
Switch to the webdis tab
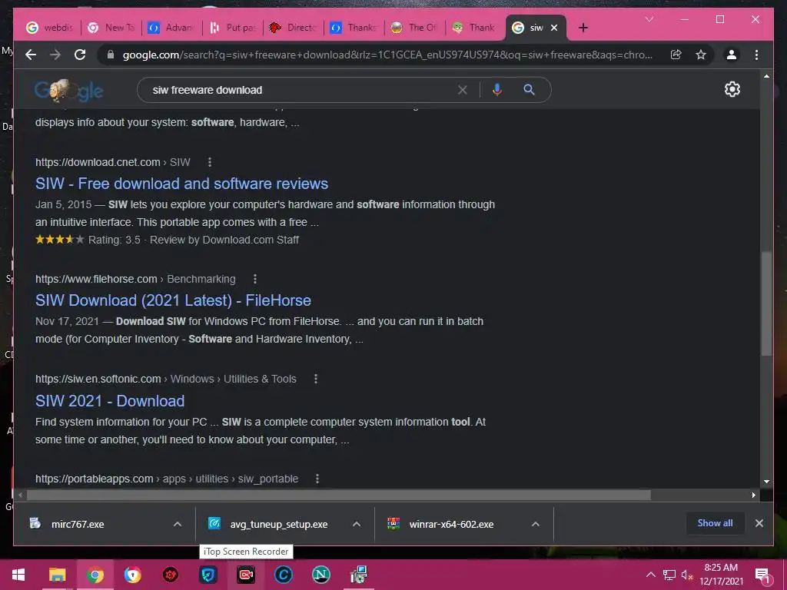50,28
